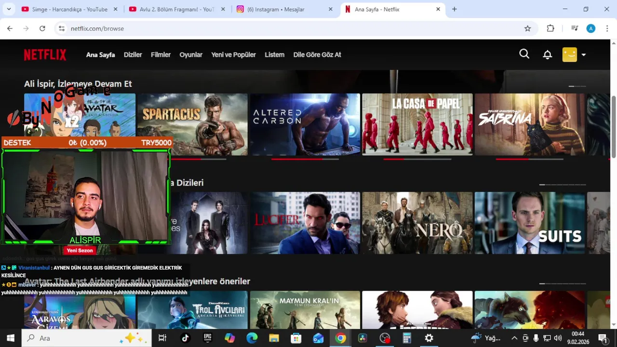The height and width of the screenshot is (347, 617).
Task: Go back in the browser
Action: 10,28
